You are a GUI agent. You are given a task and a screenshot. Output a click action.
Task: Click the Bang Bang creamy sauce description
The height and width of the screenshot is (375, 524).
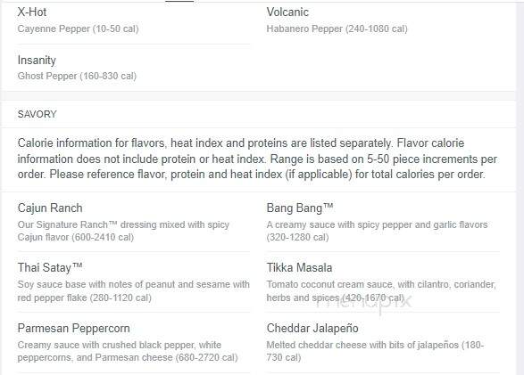click(377, 231)
